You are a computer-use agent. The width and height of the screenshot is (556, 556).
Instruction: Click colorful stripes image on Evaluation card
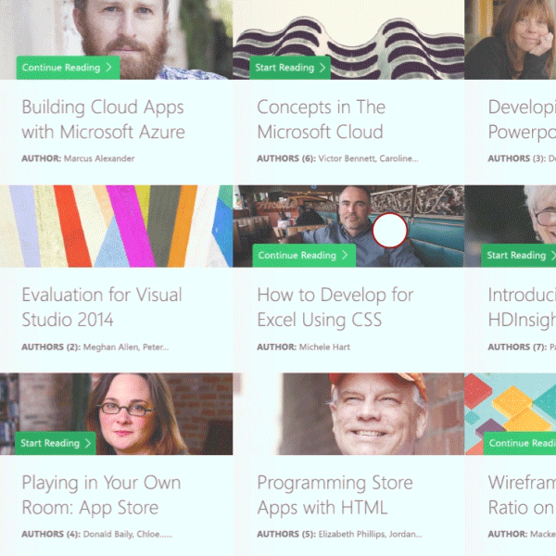tap(117, 226)
